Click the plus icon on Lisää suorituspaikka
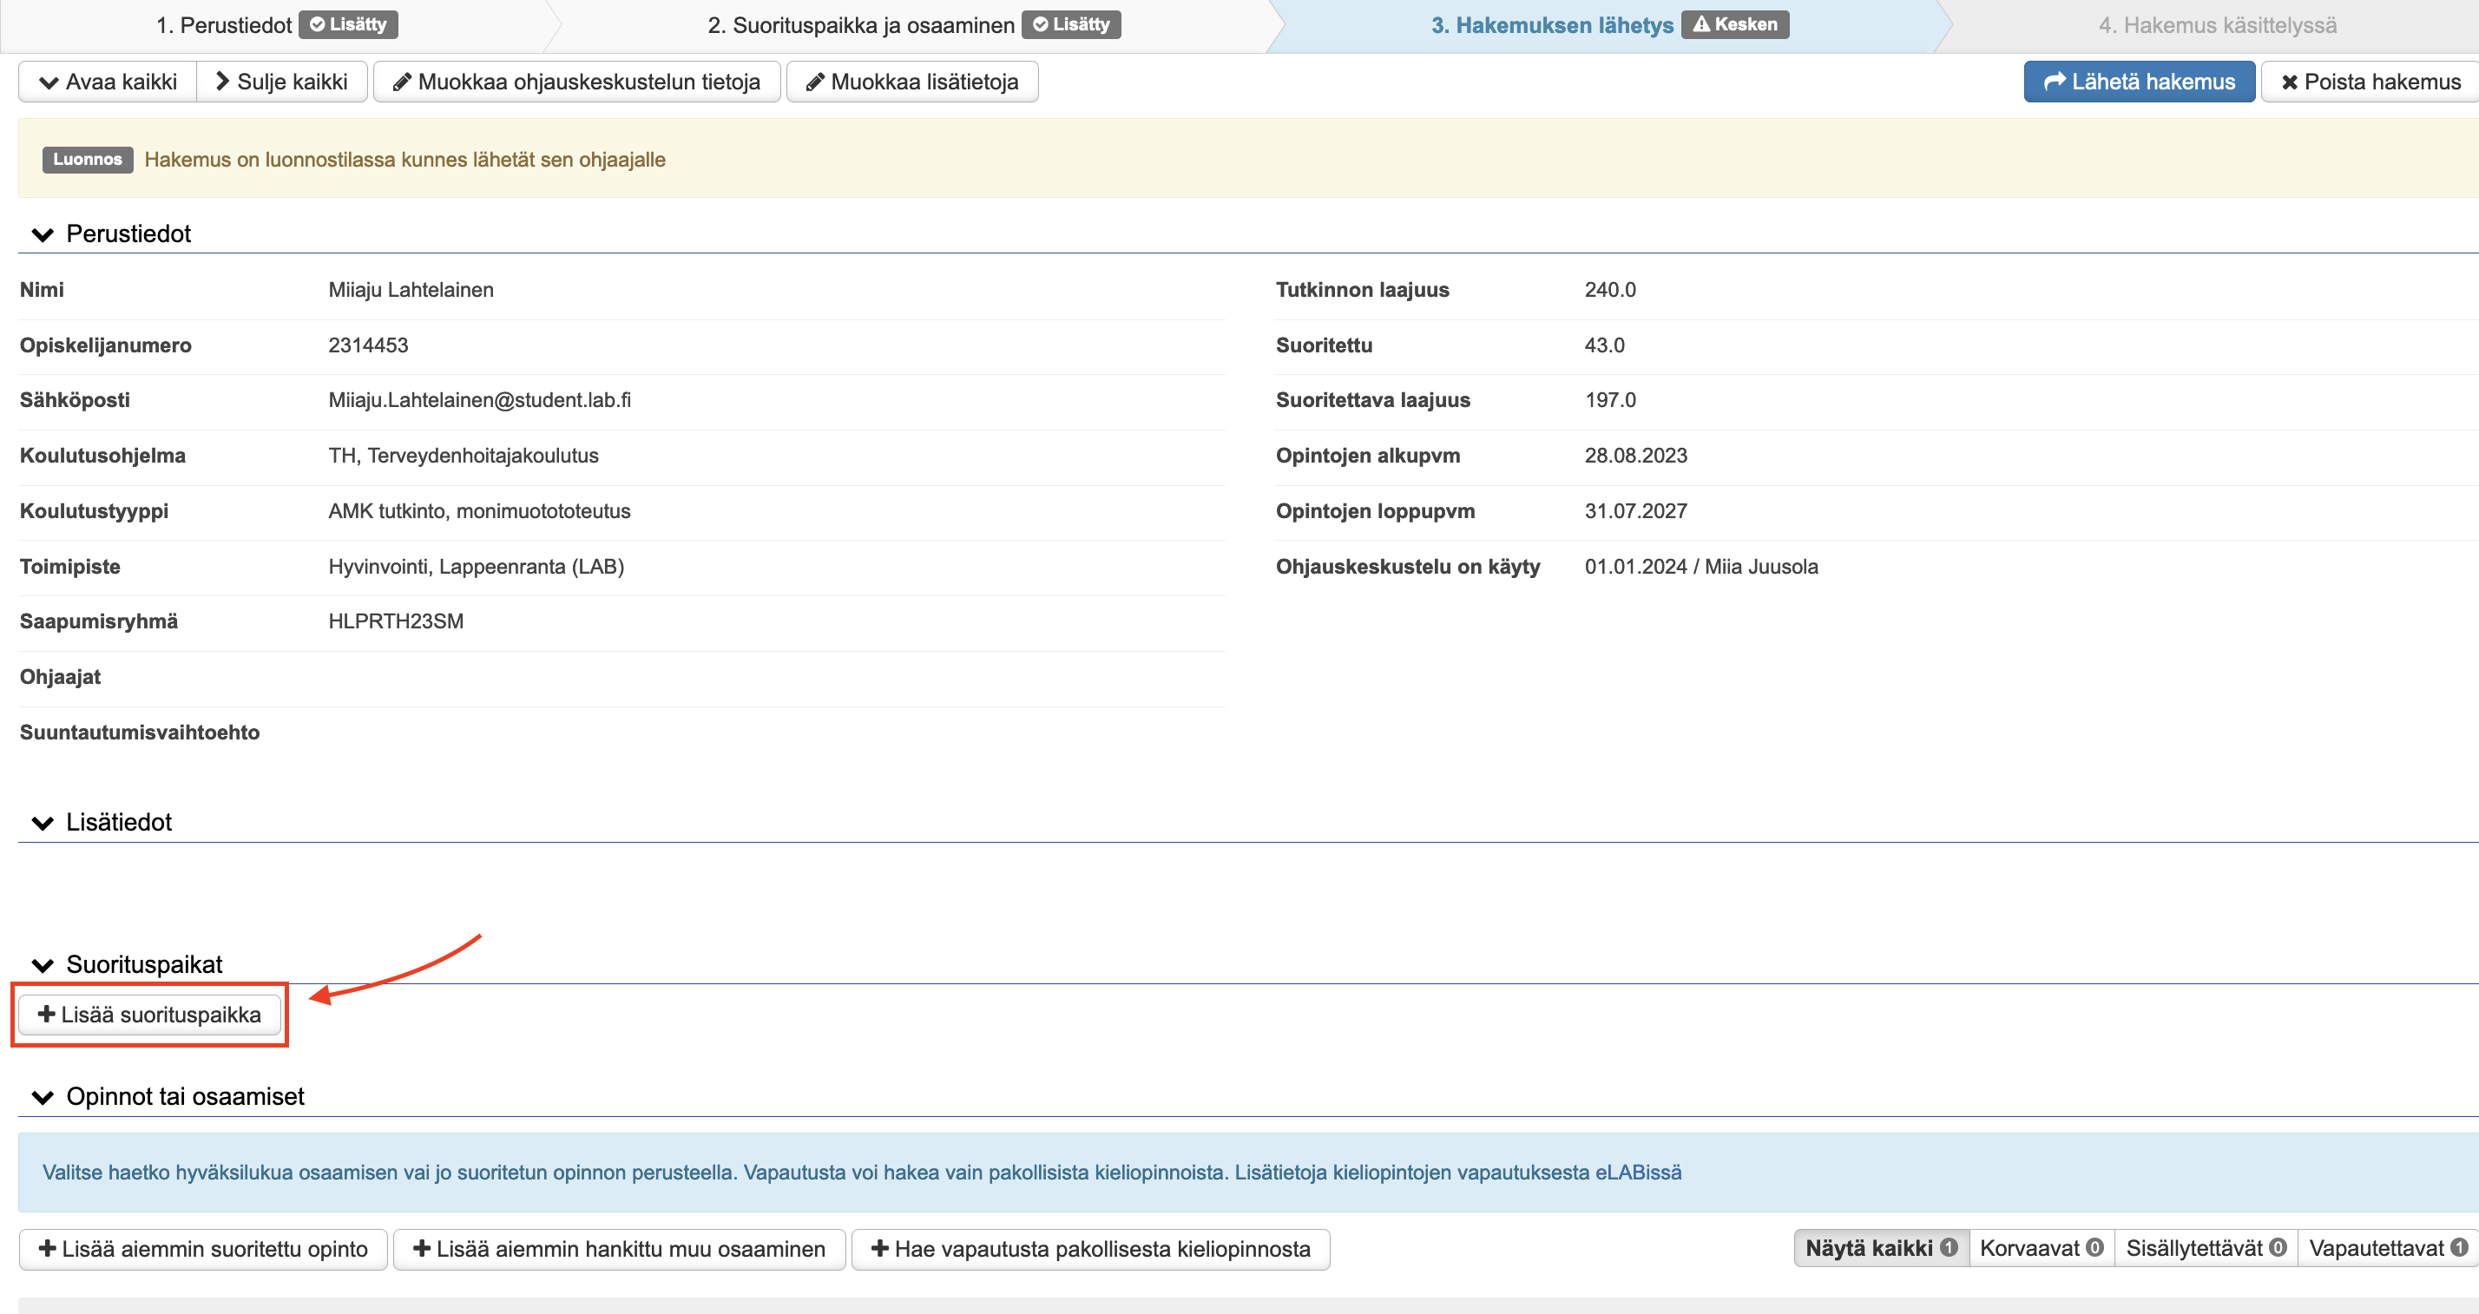2479x1314 pixels. tap(46, 1014)
